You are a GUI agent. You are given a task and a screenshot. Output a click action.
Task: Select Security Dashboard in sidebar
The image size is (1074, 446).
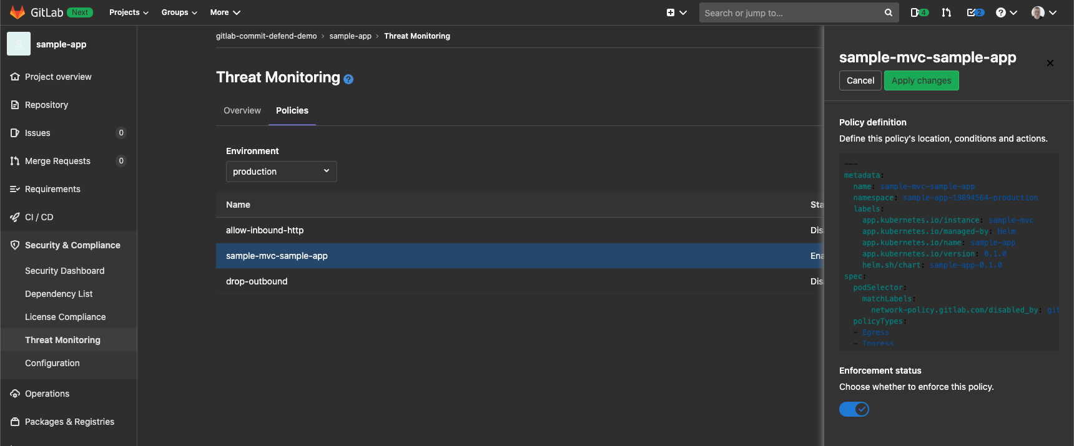(64, 271)
